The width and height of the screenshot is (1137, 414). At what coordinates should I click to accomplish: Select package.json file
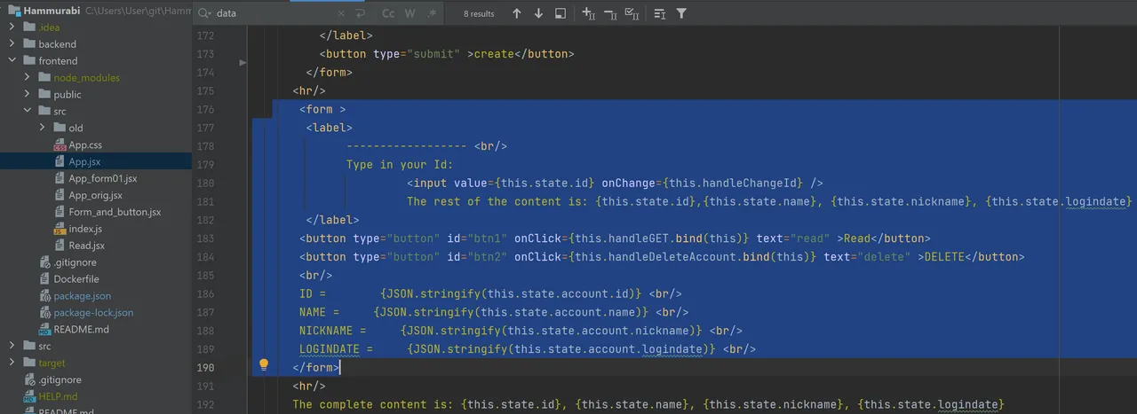tap(82, 296)
